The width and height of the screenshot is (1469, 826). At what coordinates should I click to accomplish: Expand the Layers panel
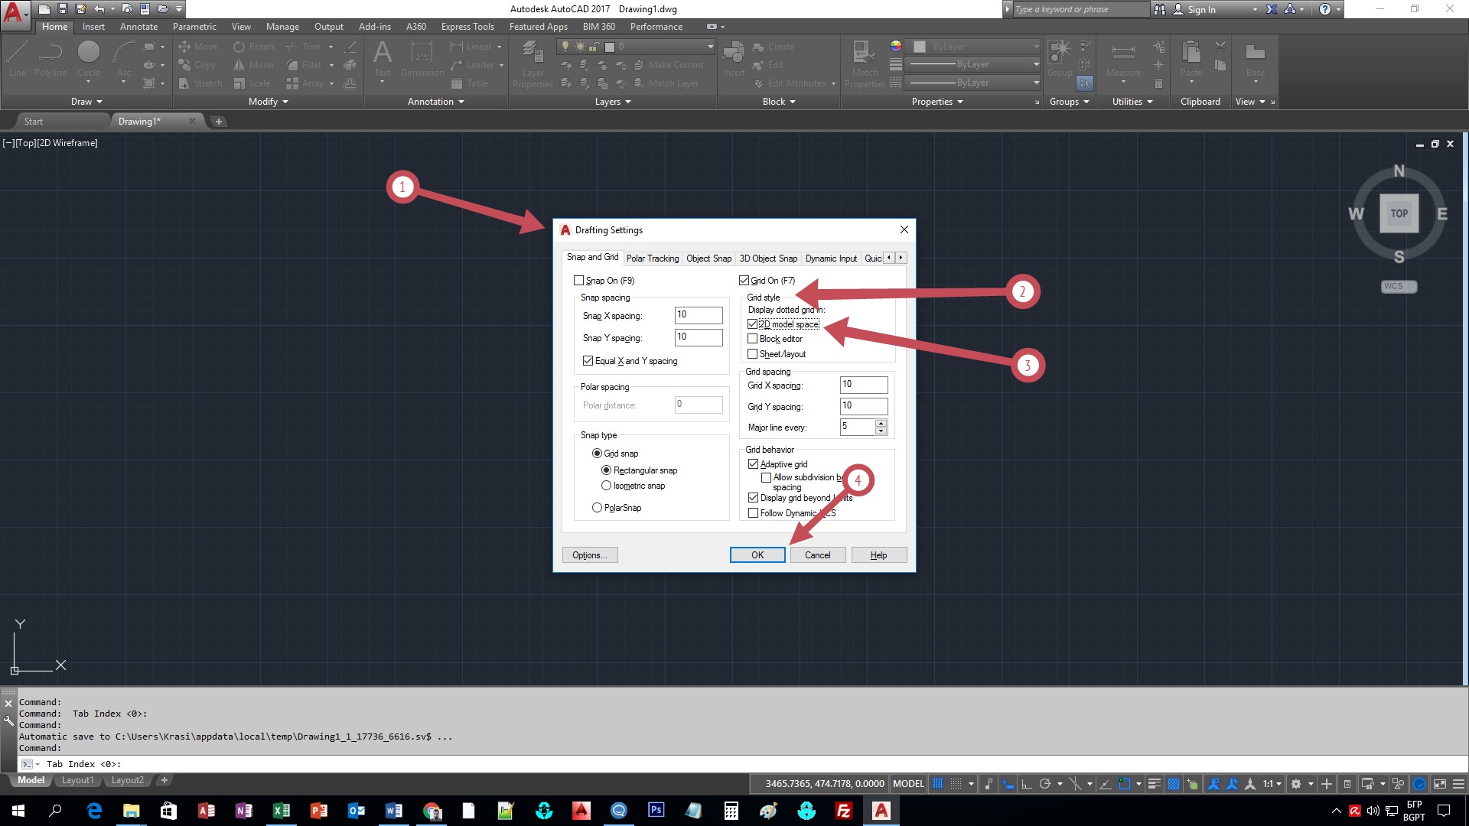click(613, 102)
